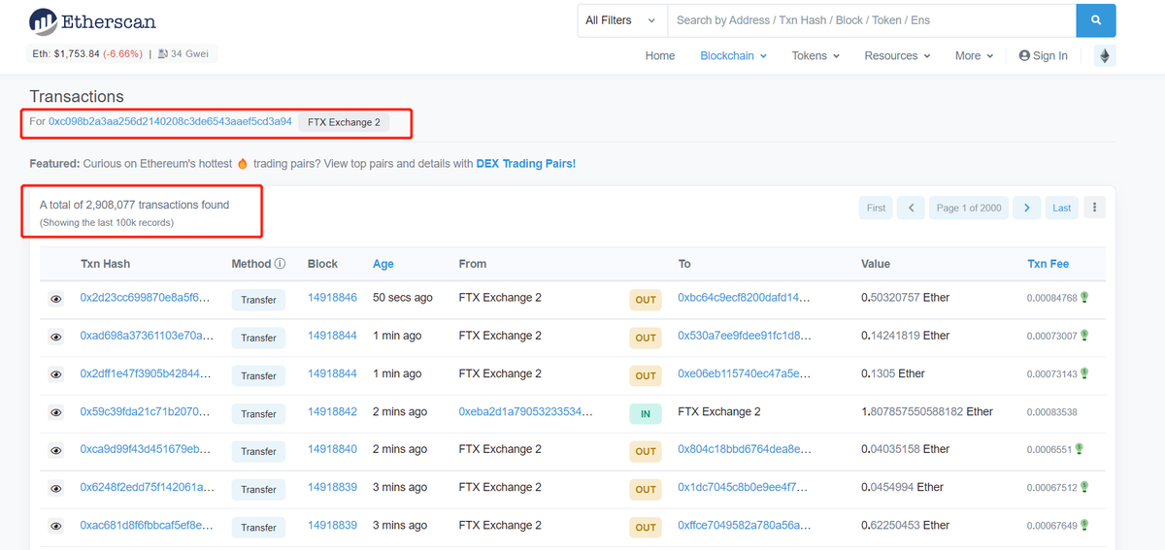Open block 14918840
The width and height of the screenshot is (1165, 550).
coord(332,449)
